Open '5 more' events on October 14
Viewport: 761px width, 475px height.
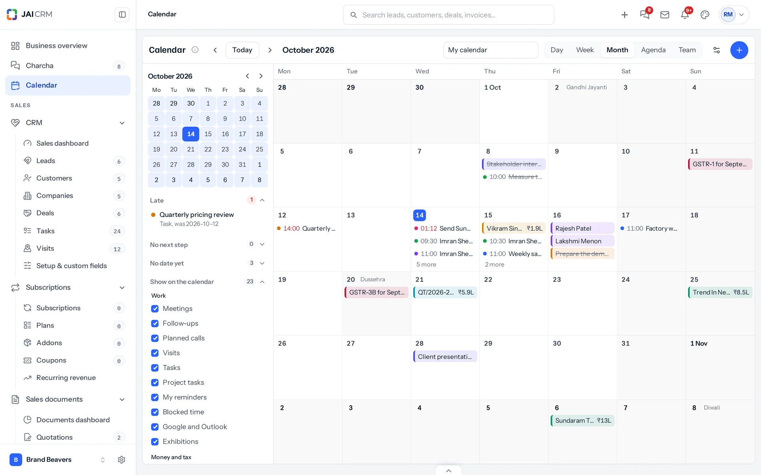click(x=426, y=264)
